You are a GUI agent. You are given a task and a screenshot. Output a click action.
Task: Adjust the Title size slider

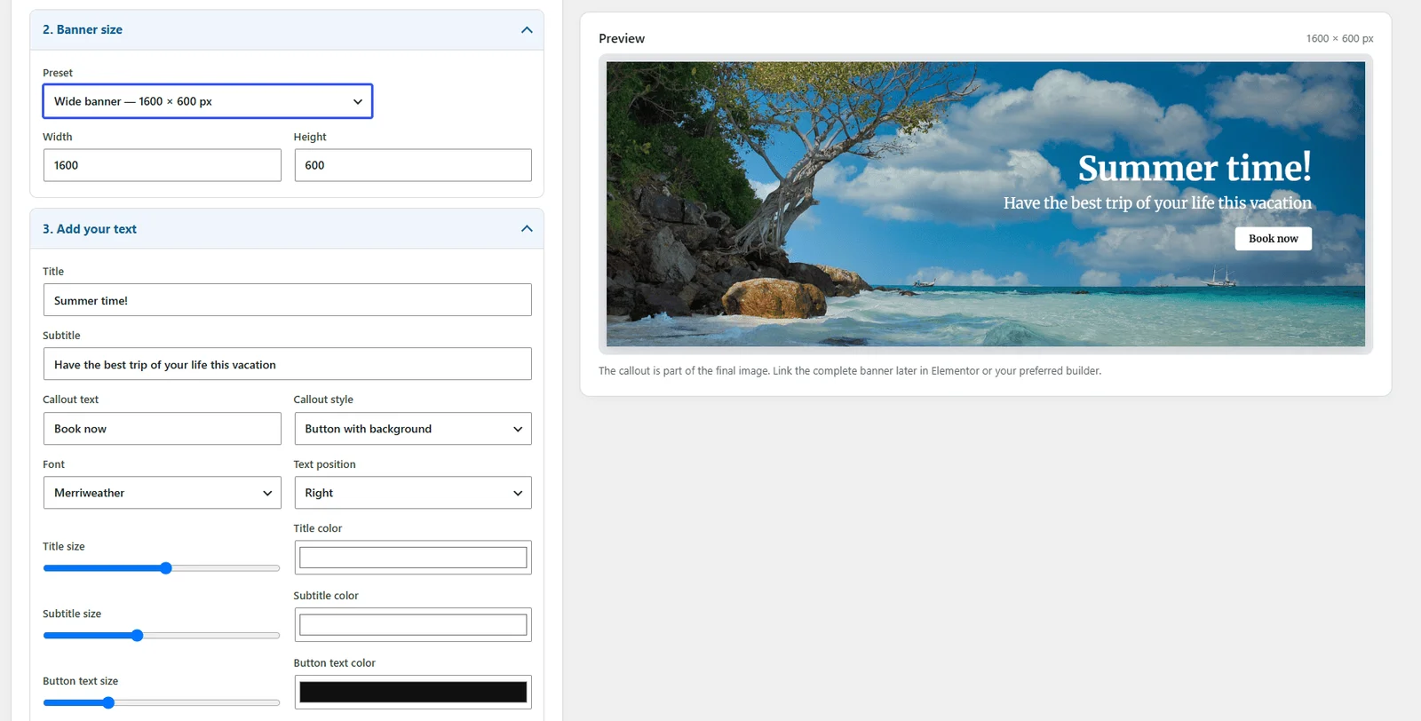162,568
